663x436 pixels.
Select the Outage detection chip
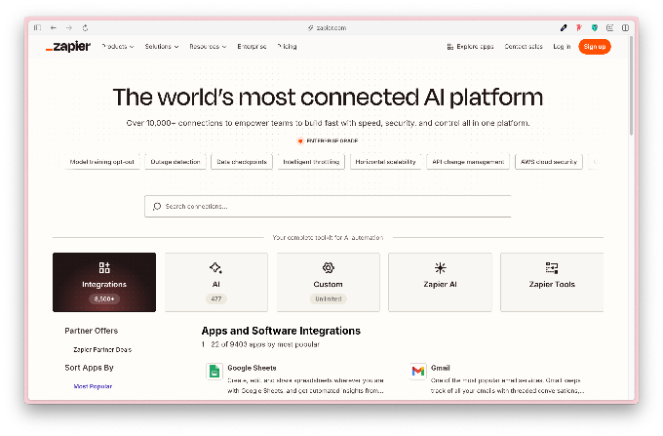(175, 162)
